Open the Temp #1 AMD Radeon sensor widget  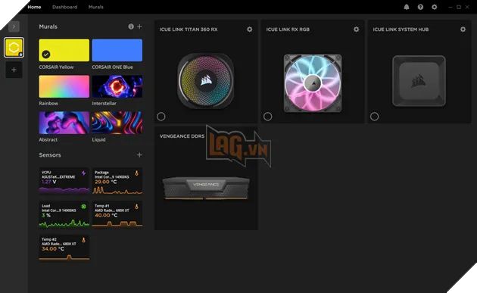pyautogui.click(x=117, y=214)
